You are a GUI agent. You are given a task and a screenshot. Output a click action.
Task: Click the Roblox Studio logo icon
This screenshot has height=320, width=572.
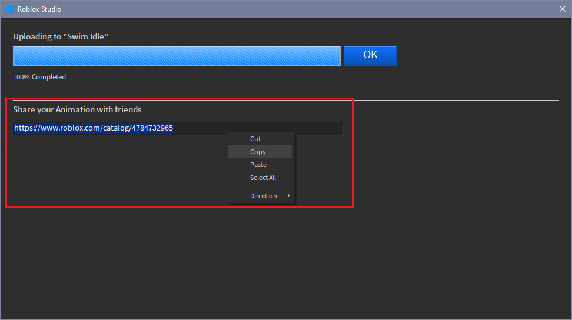[10, 9]
